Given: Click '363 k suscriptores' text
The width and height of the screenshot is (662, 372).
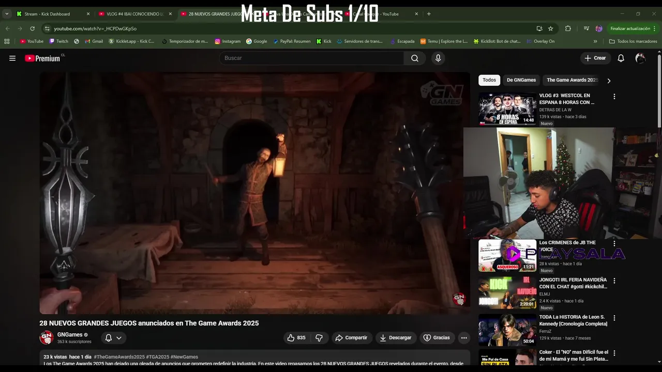Looking at the screenshot, I should [x=74, y=342].
